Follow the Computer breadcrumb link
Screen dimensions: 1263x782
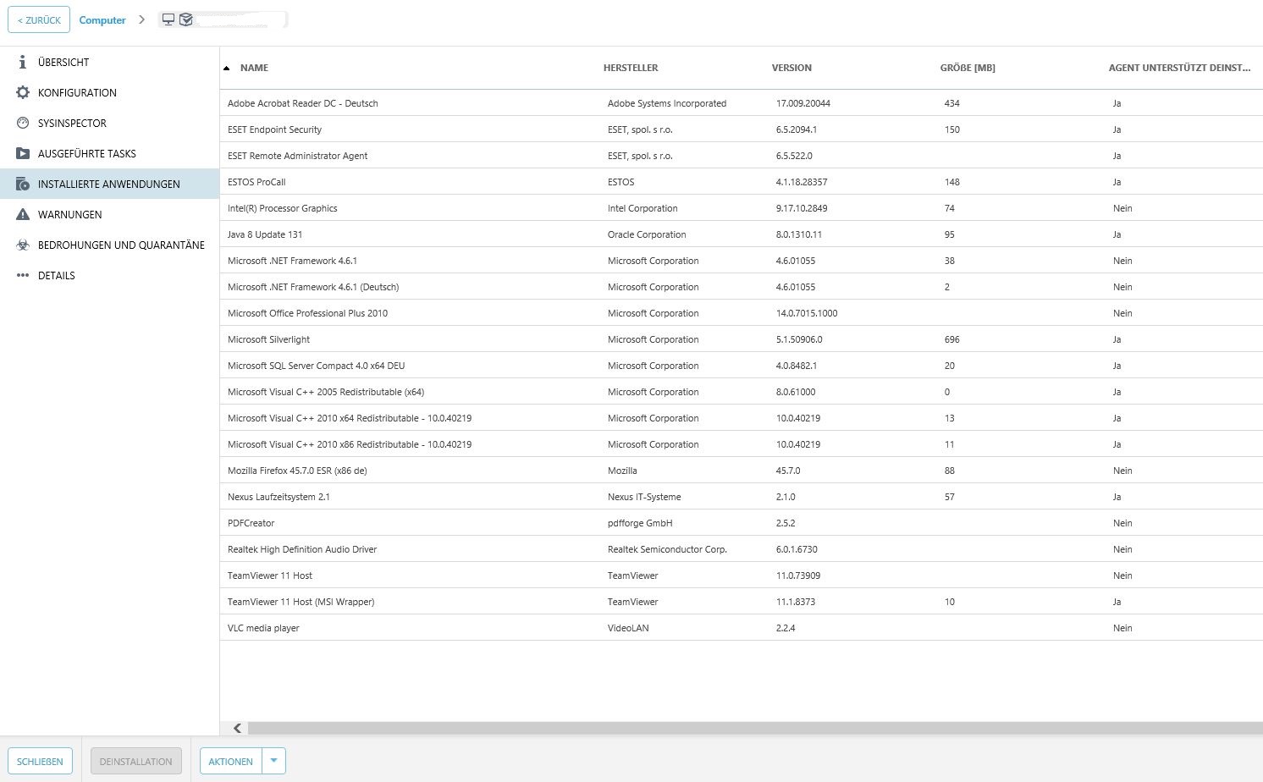102,20
